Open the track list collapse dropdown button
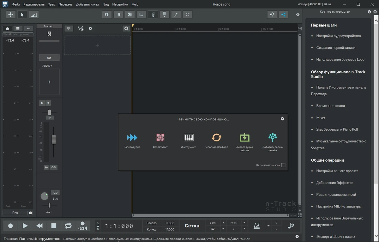The width and height of the screenshot is (379, 242). [x=69, y=28]
